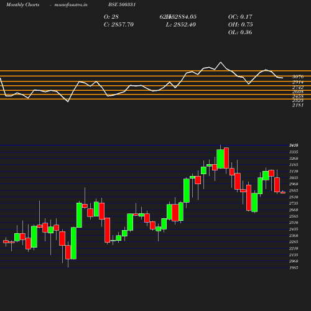This screenshot has height=311, width=311.
Task: Click the 2960 price axis label
Action: click(294, 184)
